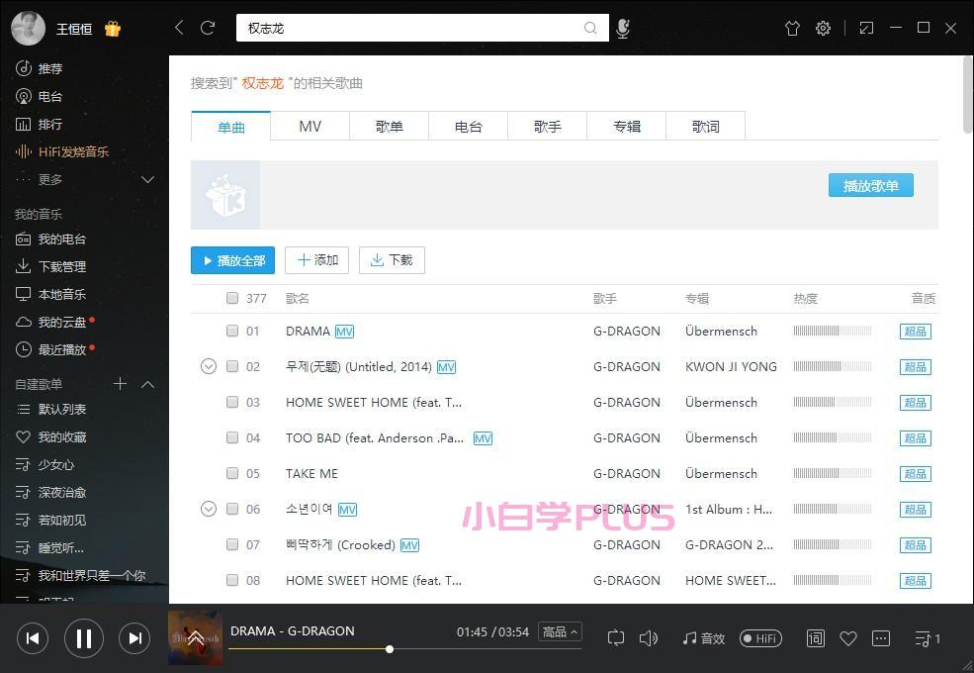Add new playlist with plus icon
Image resolution: width=974 pixels, height=673 pixels.
pyautogui.click(x=120, y=384)
